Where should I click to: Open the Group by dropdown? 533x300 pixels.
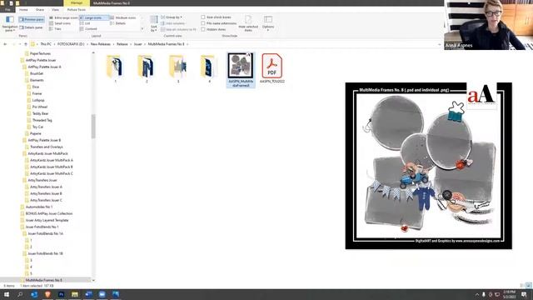pyautogui.click(x=172, y=17)
